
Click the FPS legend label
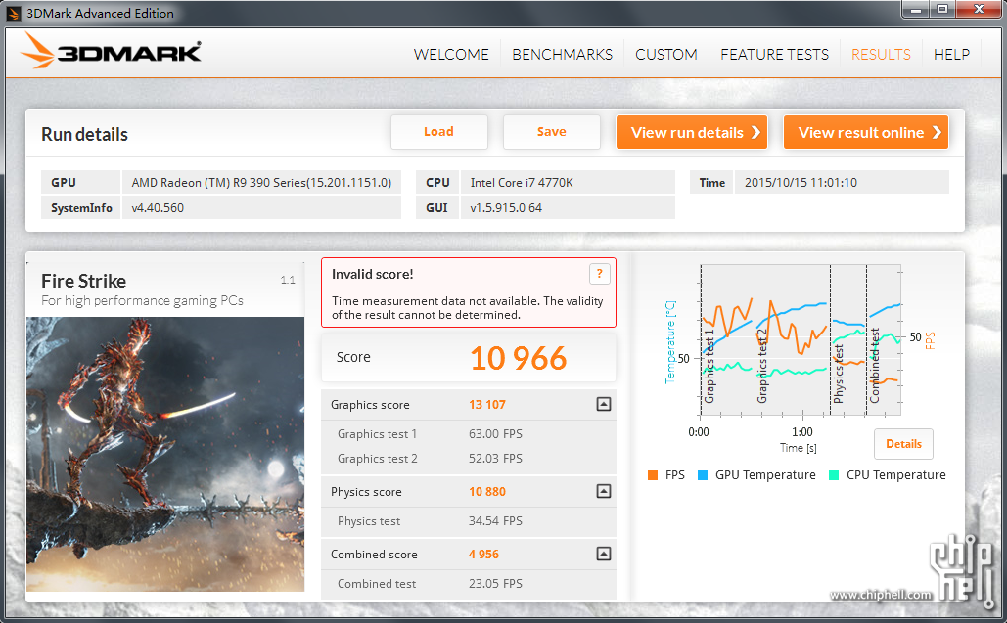[x=675, y=475]
